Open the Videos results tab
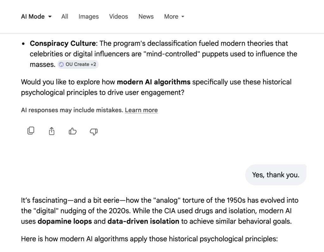324x252 pixels. [119, 16]
